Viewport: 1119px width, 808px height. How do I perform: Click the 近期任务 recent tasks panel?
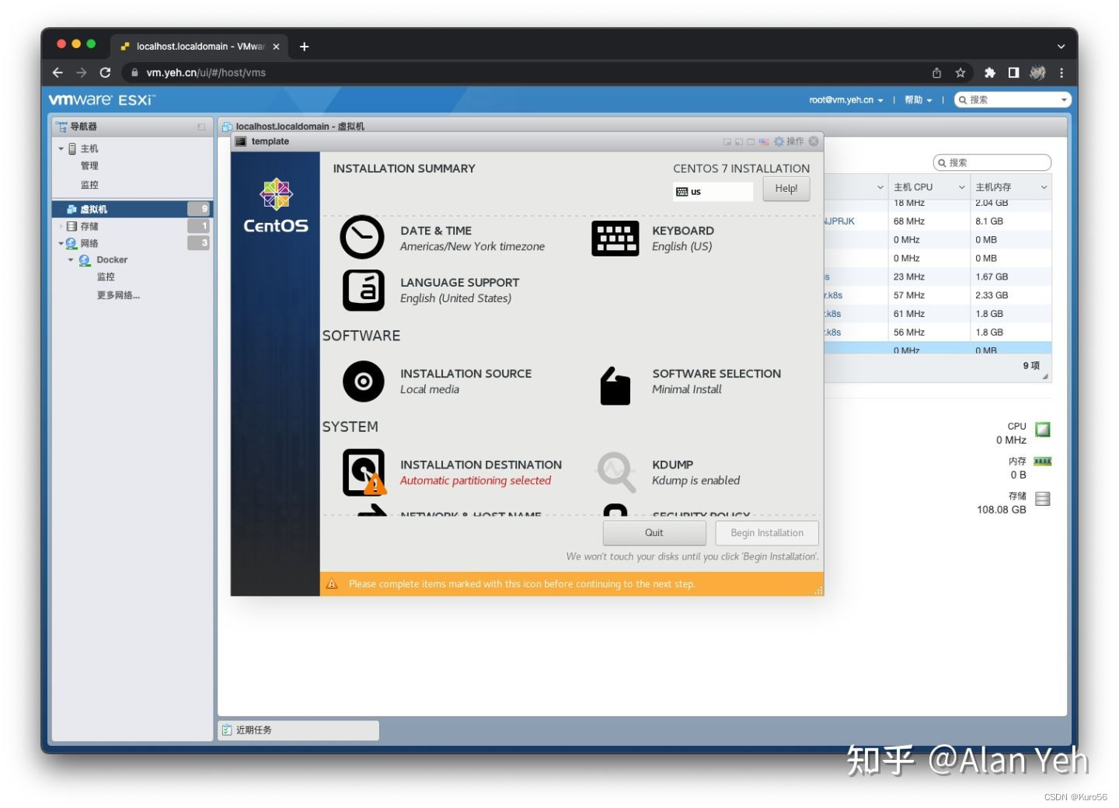298,730
